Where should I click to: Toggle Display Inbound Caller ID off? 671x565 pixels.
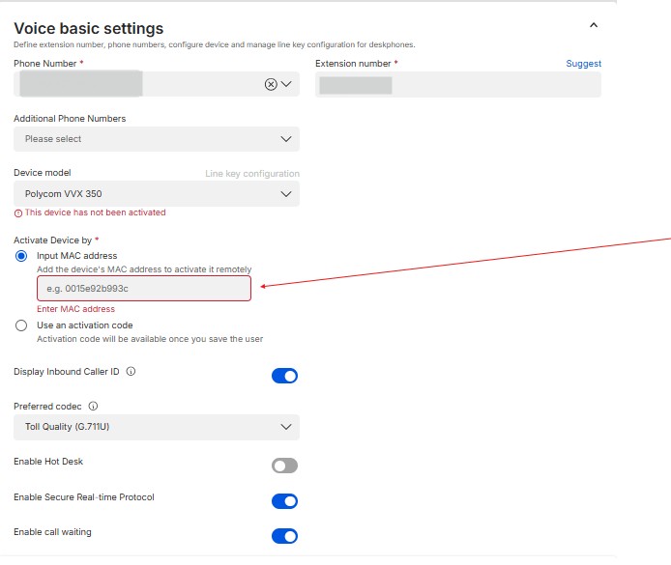[284, 376]
